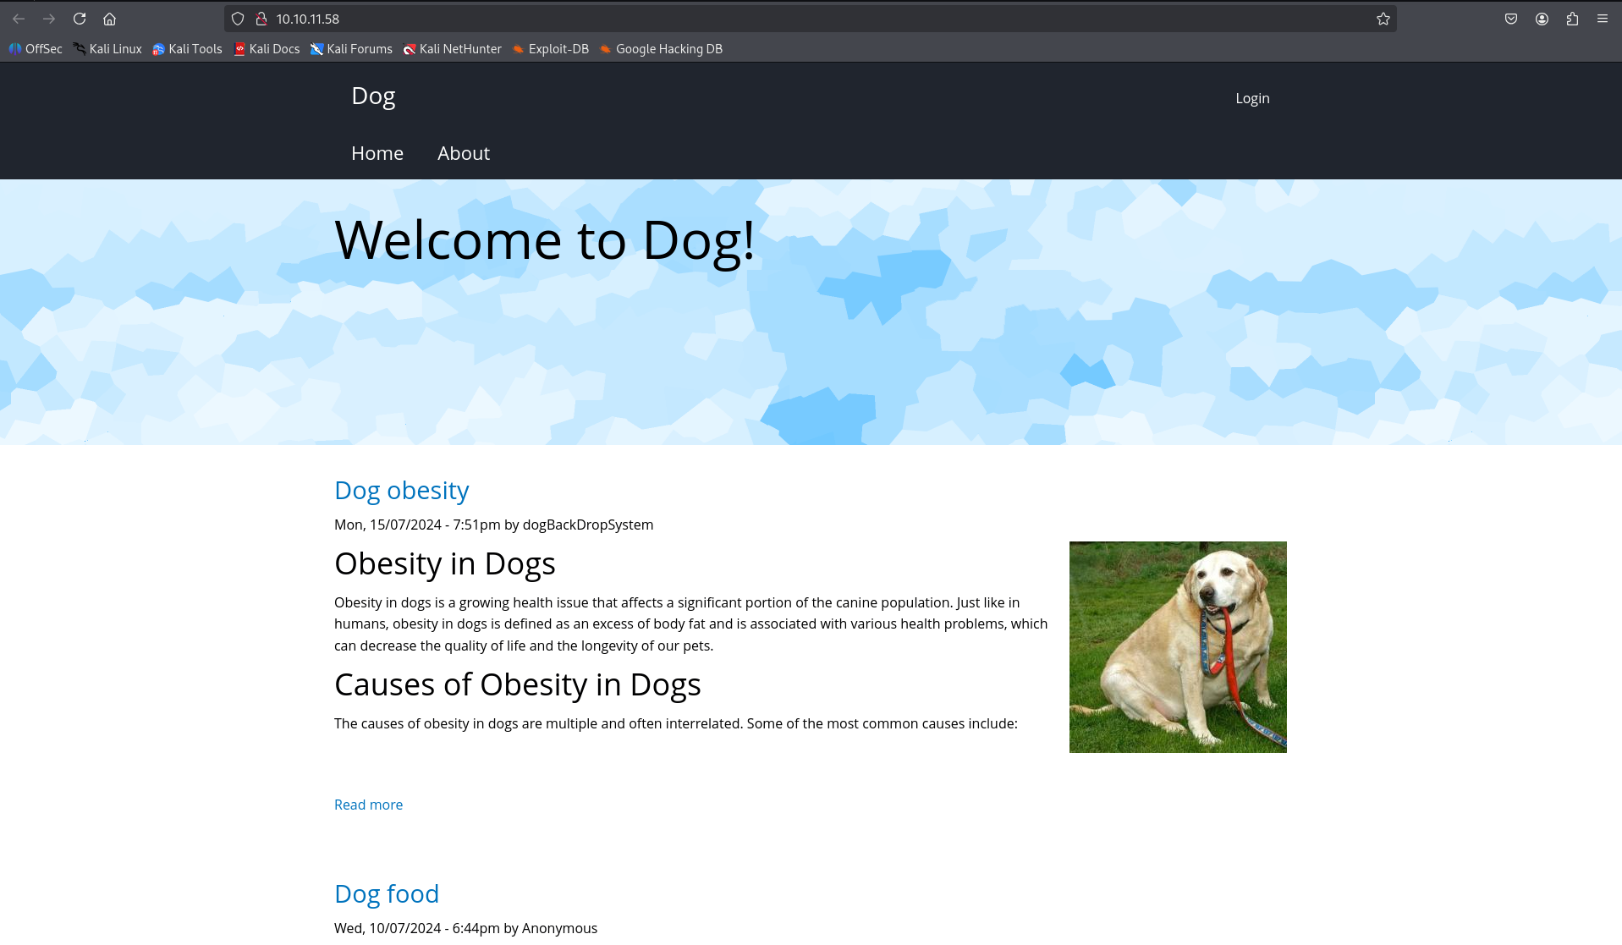The height and width of the screenshot is (945, 1622).
Task: Open the Dog obesity article title
Action: (x=401, y=491)
